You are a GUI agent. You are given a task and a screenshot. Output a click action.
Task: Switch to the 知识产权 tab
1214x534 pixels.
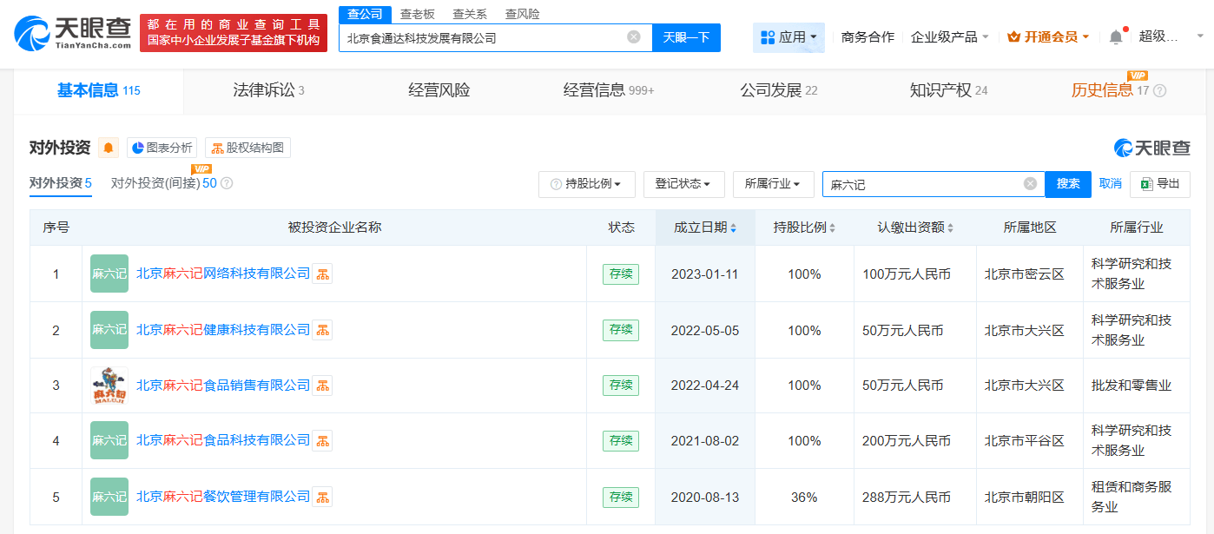click(947, 90)
